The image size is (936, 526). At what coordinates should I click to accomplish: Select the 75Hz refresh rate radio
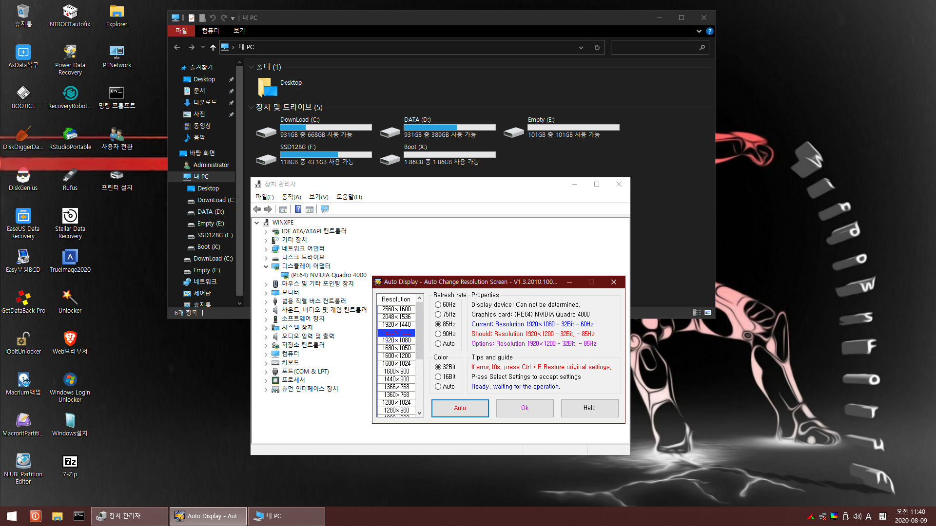[x=445, y=314]
